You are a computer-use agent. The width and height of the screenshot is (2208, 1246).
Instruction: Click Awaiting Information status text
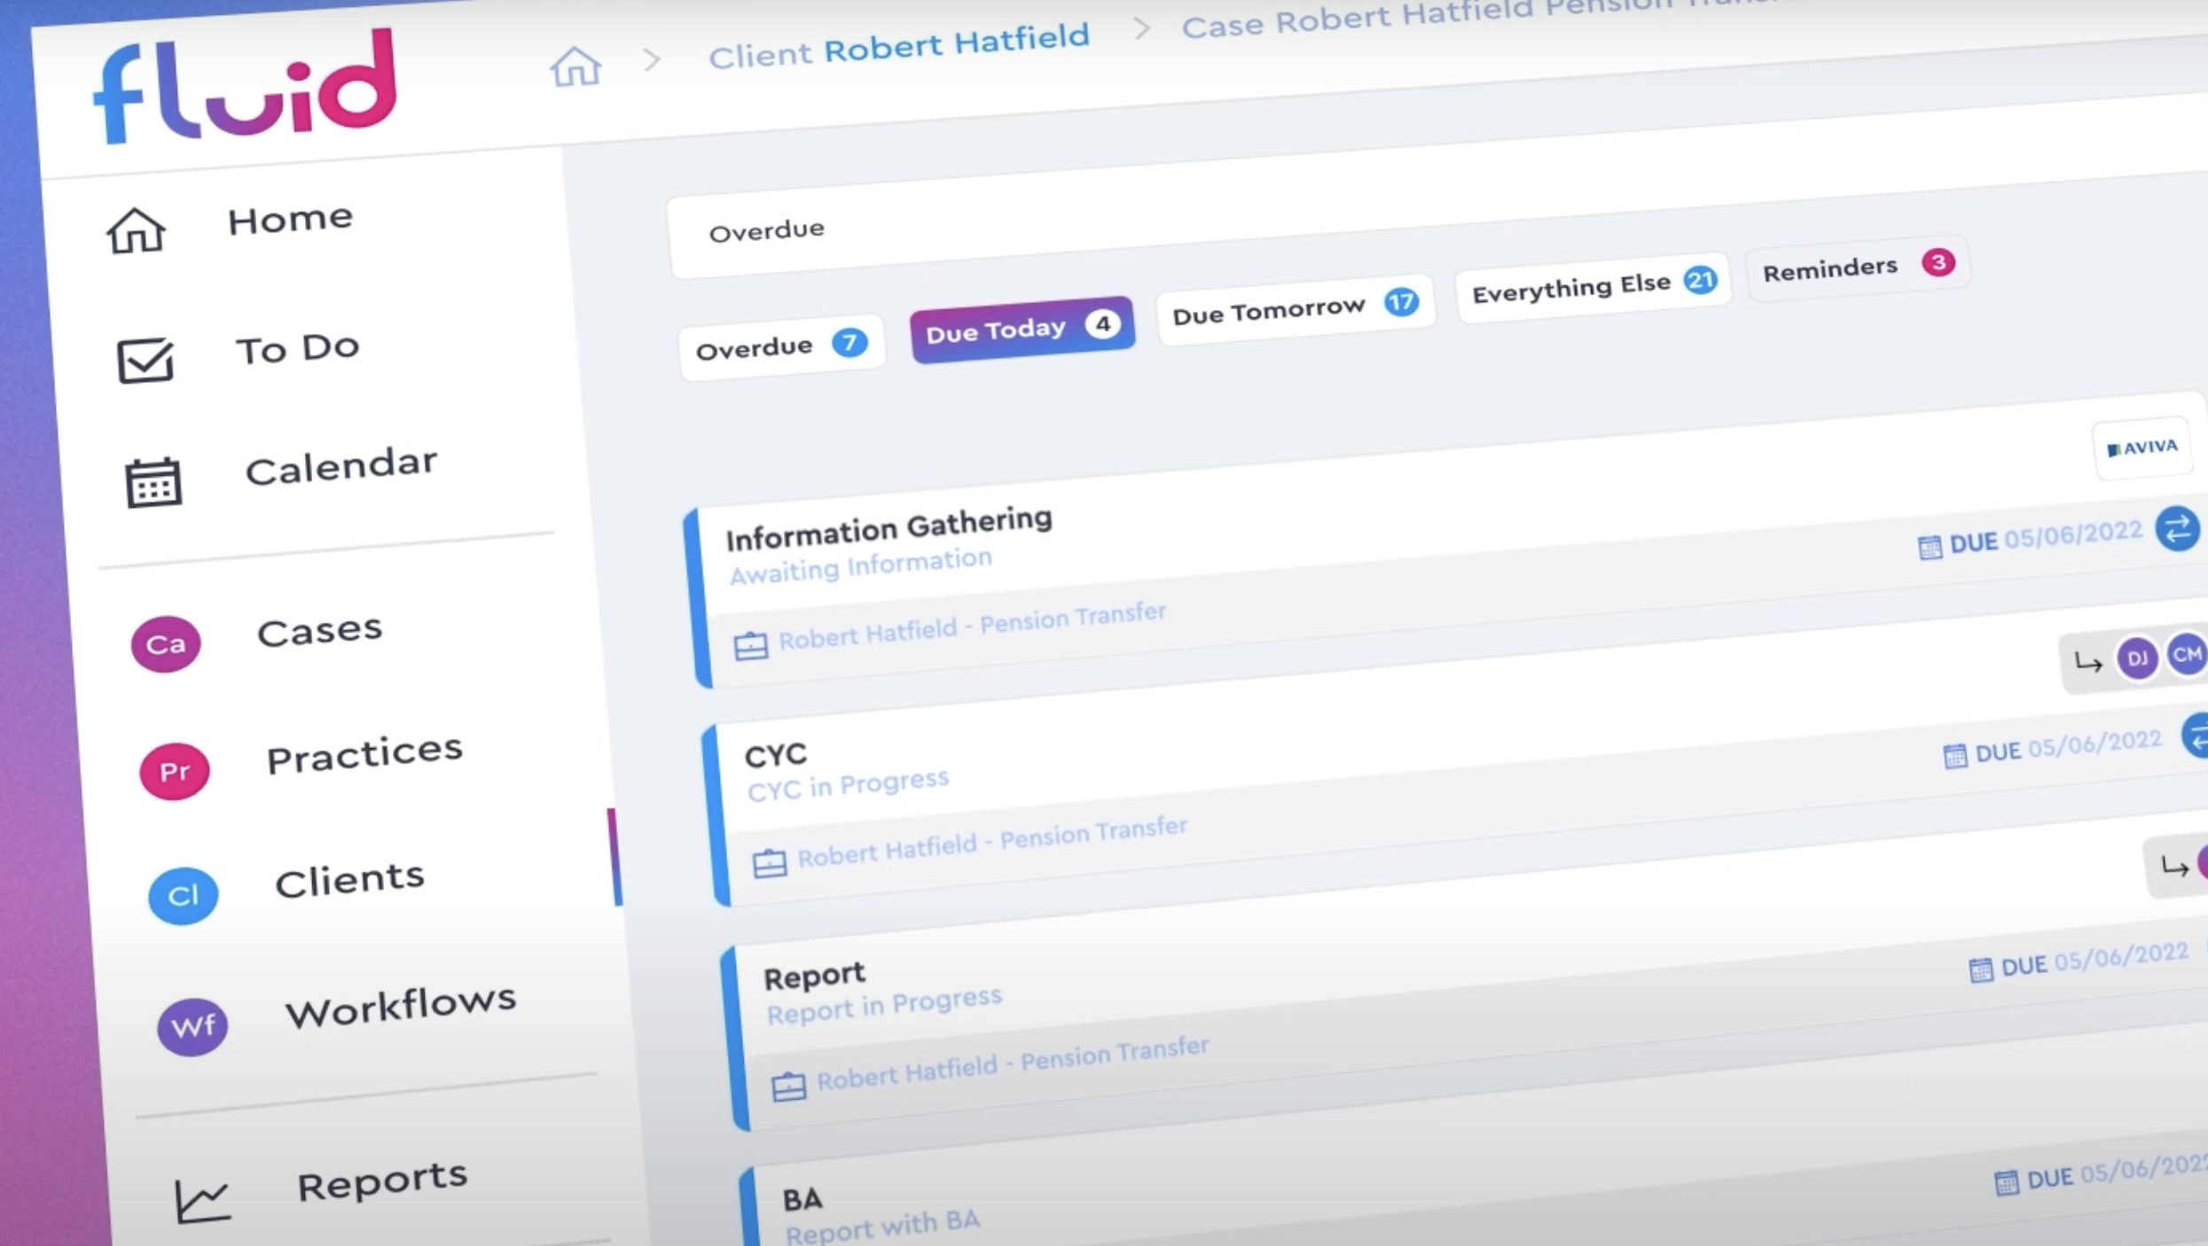pos(860,565)
